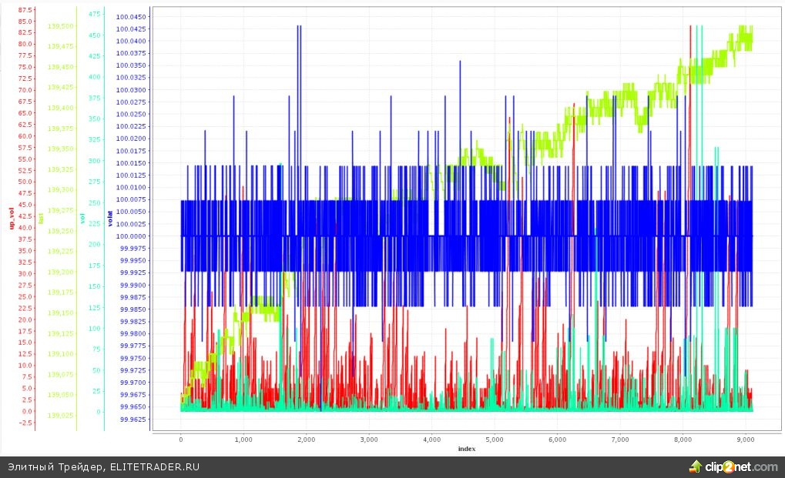Click the 9,000 tick on index axis

click(744, 439)
